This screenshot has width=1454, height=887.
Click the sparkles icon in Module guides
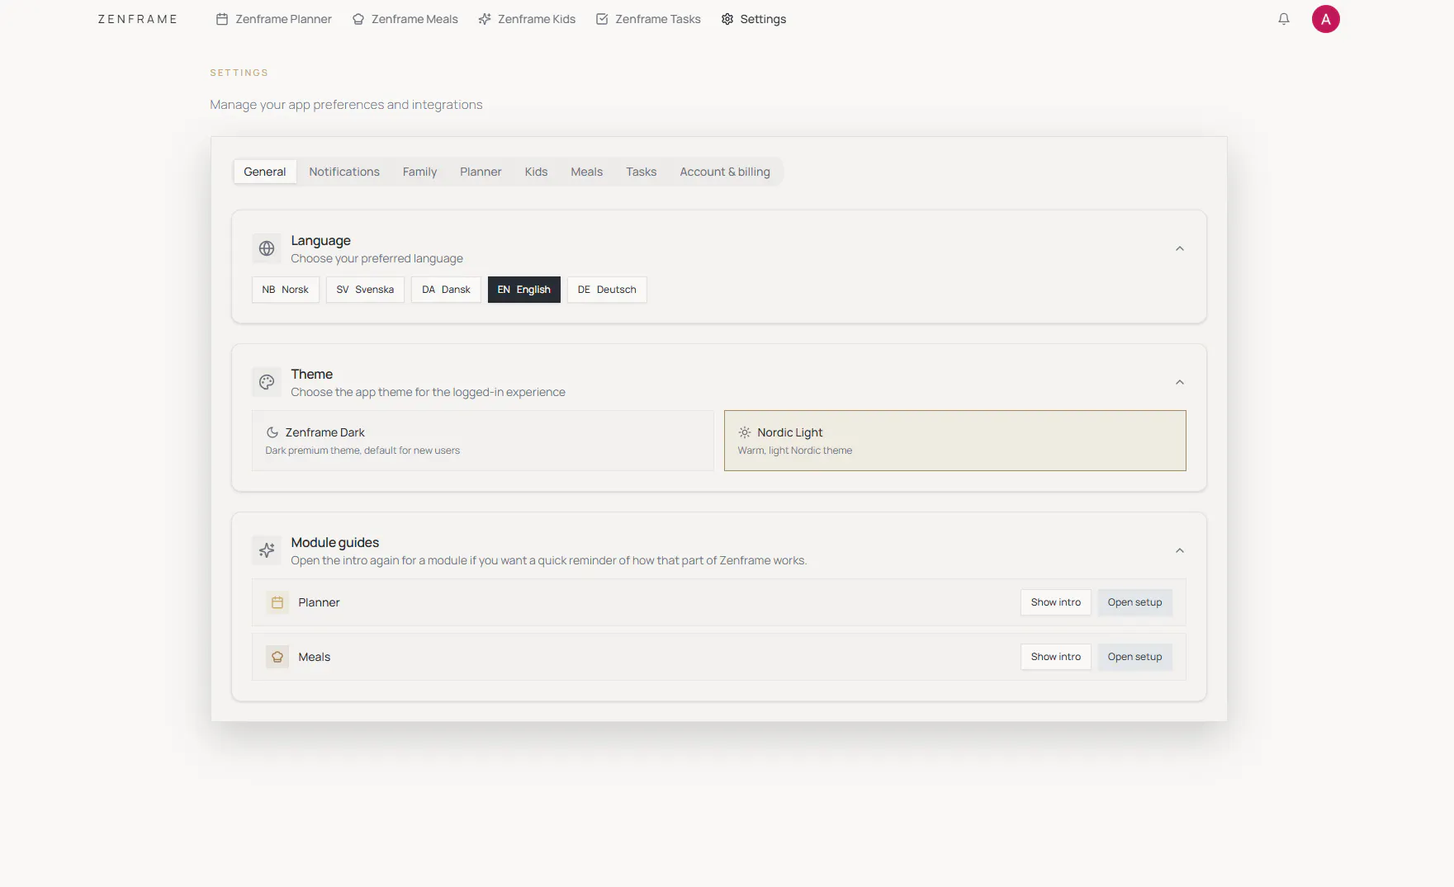point(267,550)
